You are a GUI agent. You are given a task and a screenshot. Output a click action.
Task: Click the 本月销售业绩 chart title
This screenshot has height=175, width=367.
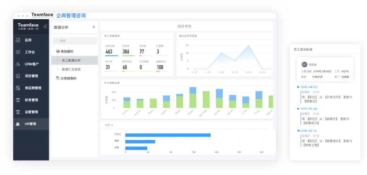tap(111, 83)
